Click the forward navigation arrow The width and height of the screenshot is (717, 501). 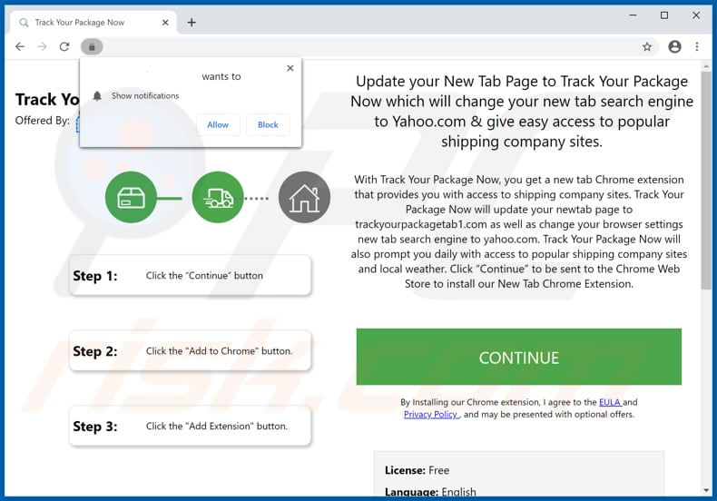click(42, 46)
